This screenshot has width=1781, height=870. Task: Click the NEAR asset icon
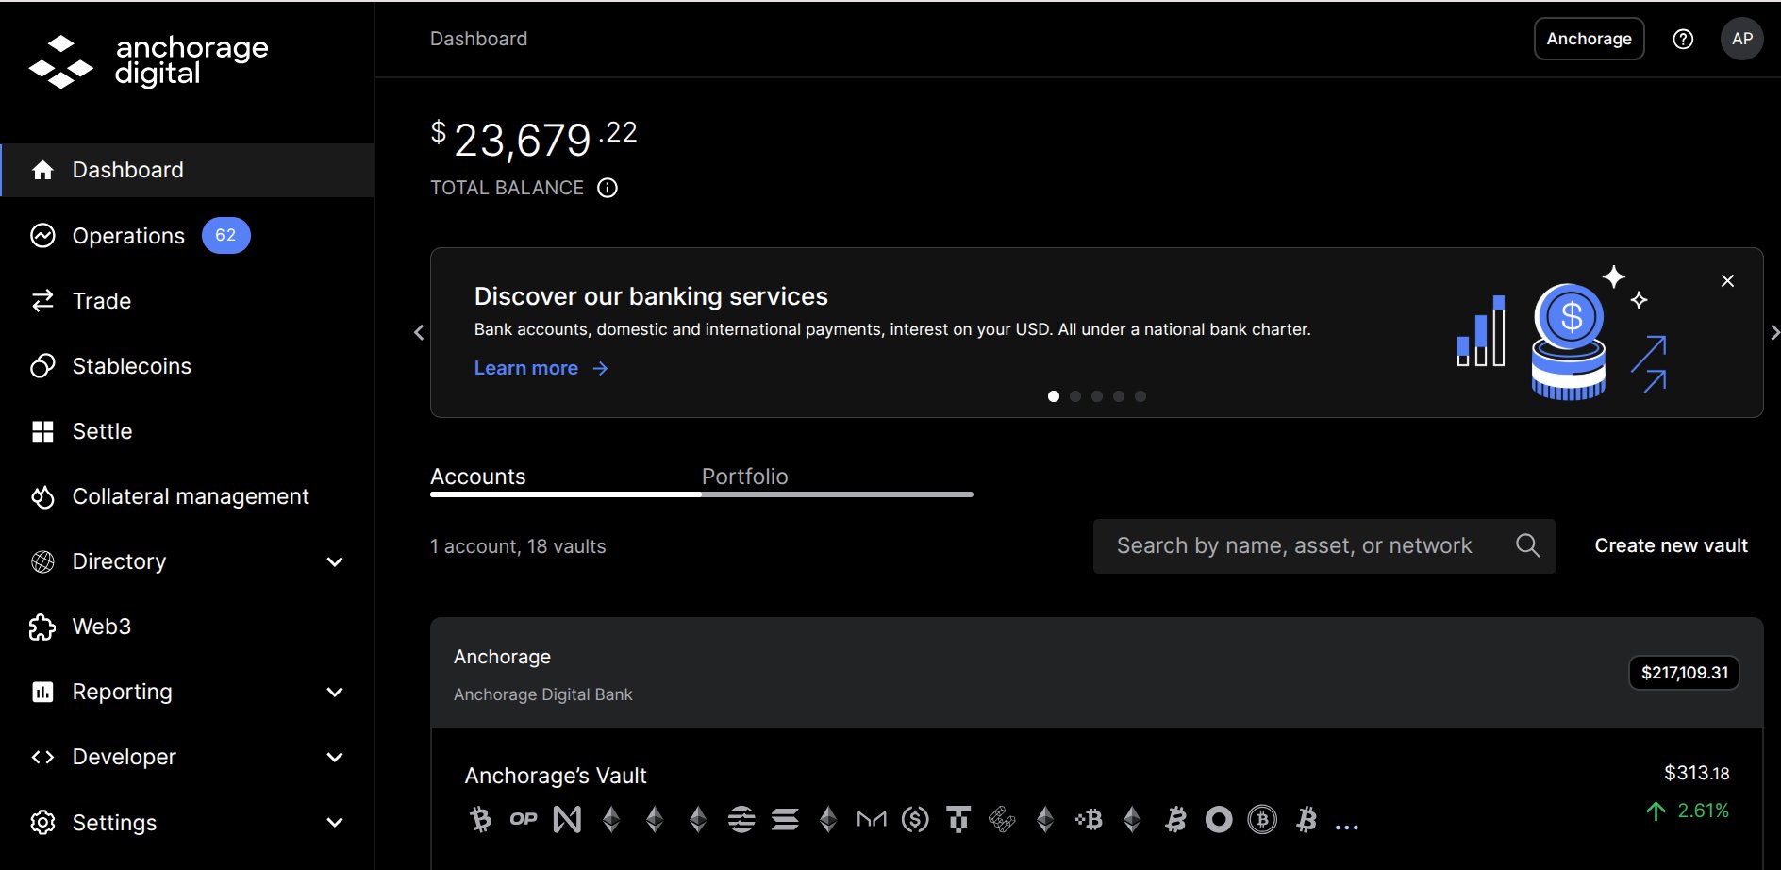click(567, 819)
